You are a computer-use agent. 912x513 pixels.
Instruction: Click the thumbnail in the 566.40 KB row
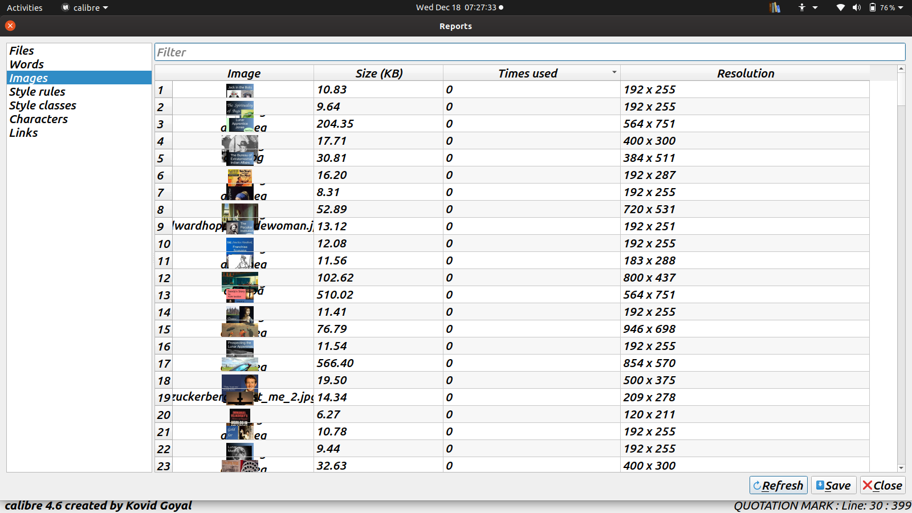tap(240, 363)
